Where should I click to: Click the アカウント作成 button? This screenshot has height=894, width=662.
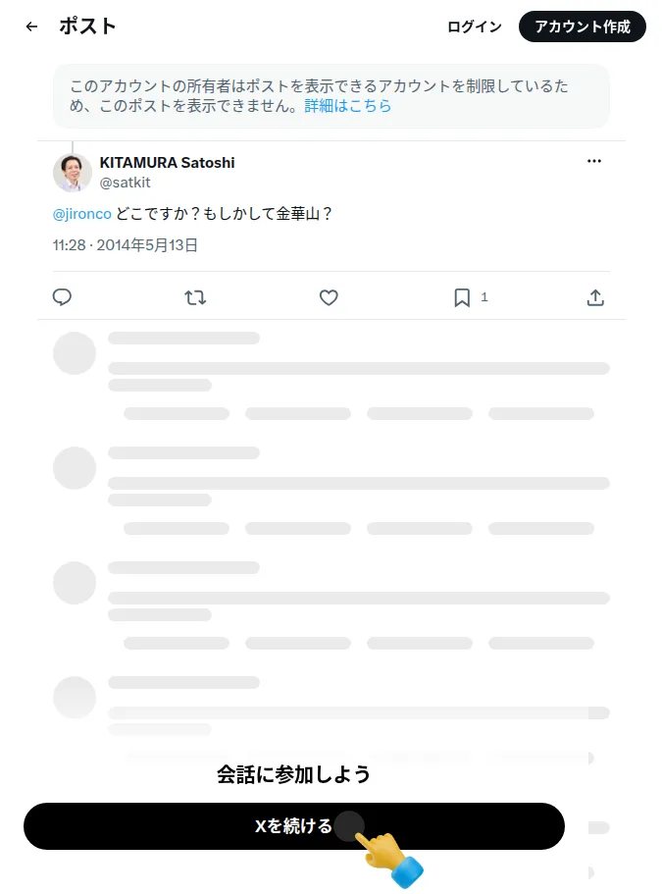pos(583,26)
